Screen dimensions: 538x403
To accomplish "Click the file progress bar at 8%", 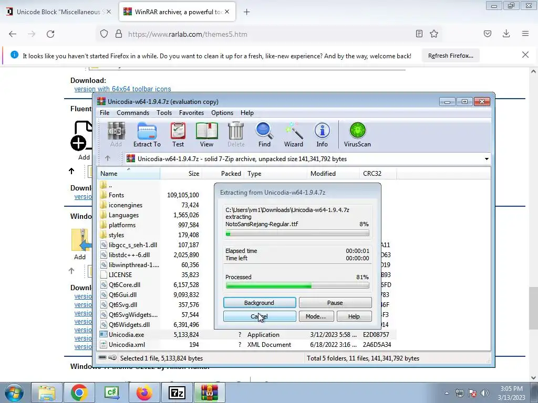I will click(x=297, y=234).
